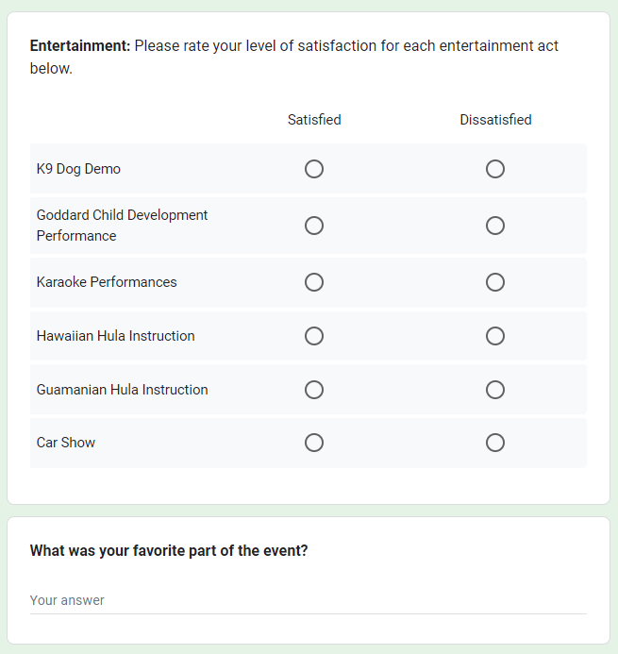
Task: Mark K9 Dog Demo as Satisfied
Action: point(314,169)
